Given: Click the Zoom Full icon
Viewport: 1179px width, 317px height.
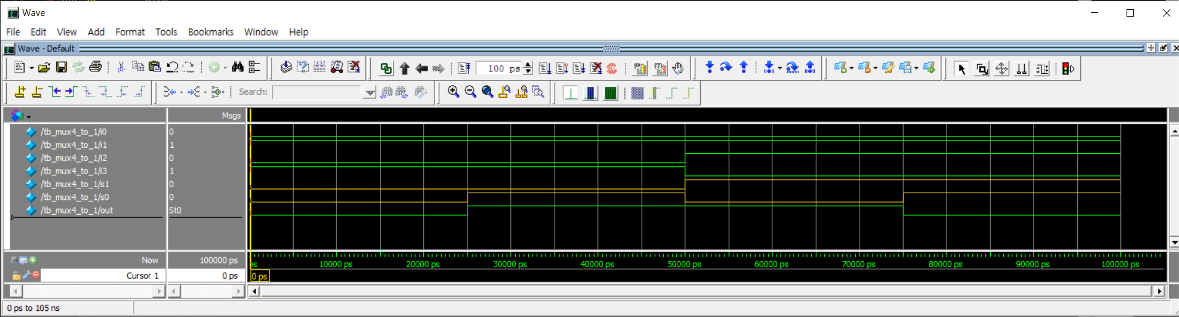Looking at the screenshot, I should coord(487,92).
